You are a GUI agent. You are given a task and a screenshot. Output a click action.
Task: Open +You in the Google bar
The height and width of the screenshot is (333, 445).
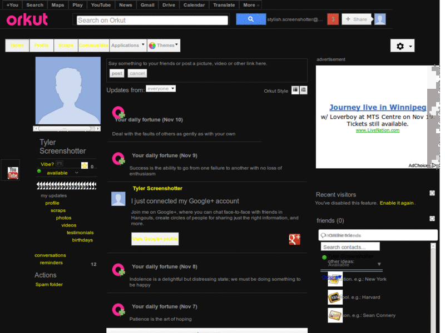point(12,5)
